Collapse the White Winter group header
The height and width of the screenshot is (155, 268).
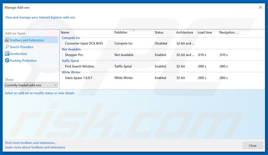pyautogui.click(x=71, y=72)
